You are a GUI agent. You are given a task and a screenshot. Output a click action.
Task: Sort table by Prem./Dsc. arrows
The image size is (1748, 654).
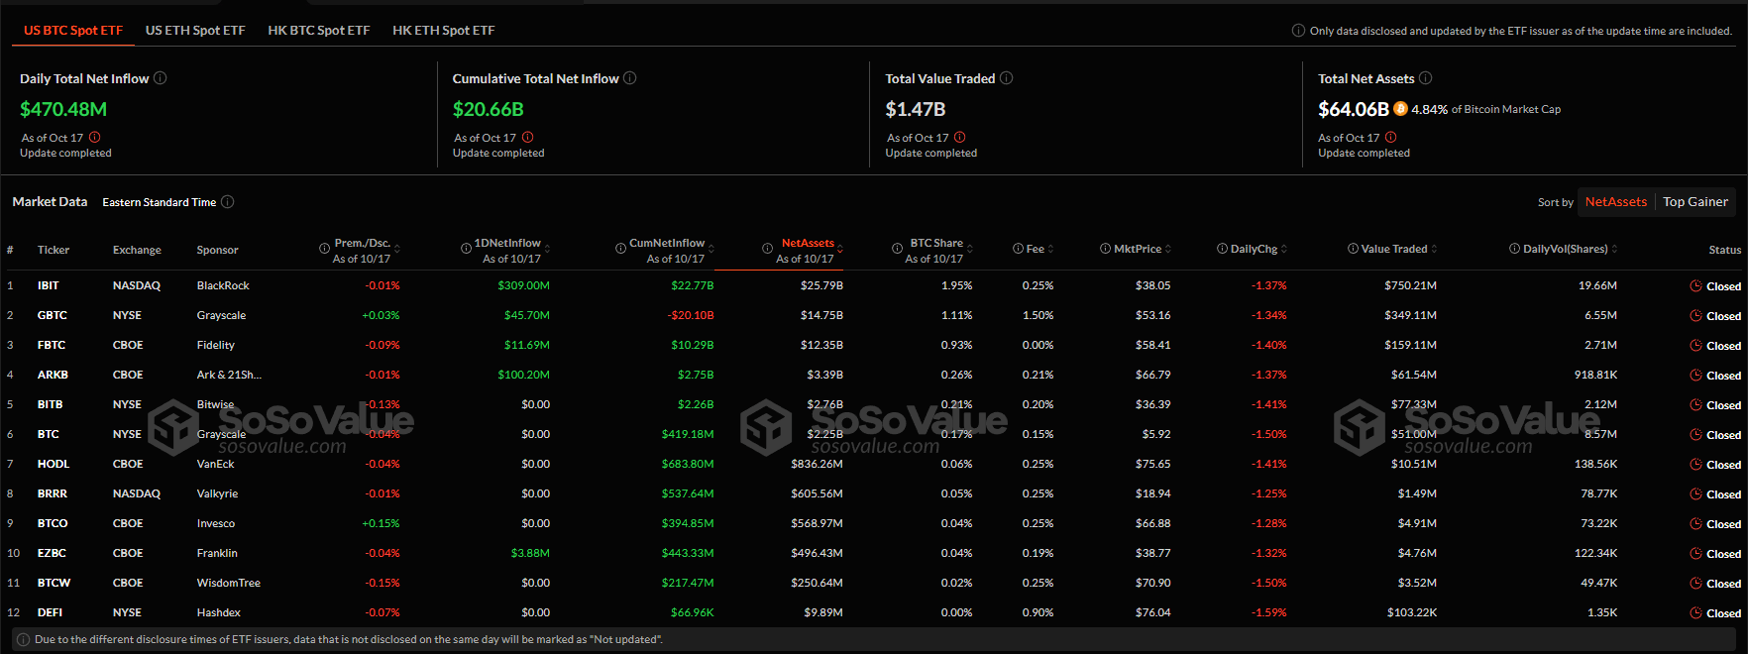pos(397,249)
